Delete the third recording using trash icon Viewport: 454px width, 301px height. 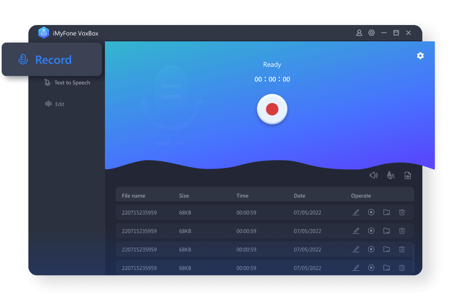(402, 249)
